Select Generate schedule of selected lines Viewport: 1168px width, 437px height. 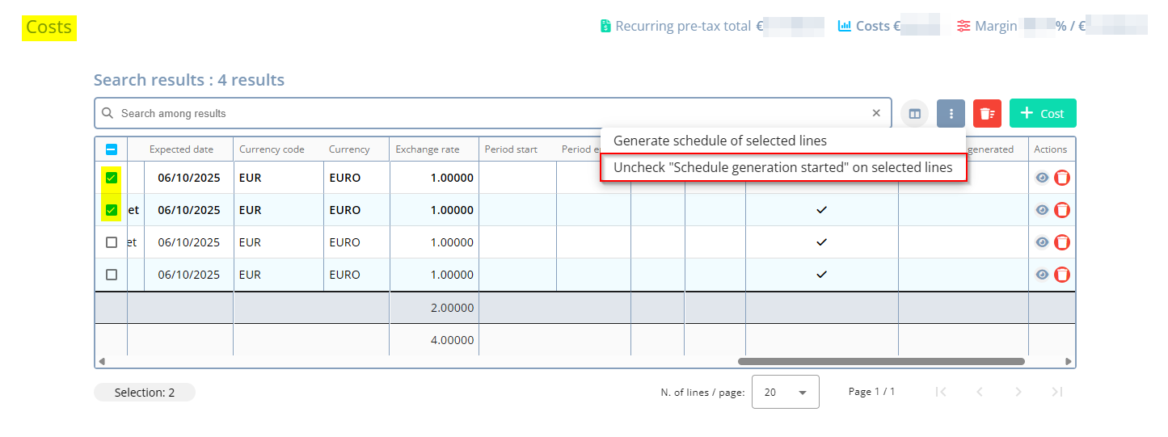719,141
